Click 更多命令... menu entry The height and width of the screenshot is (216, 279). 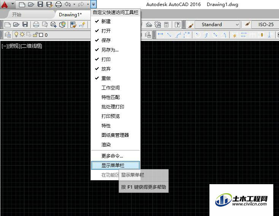point(115,156)
